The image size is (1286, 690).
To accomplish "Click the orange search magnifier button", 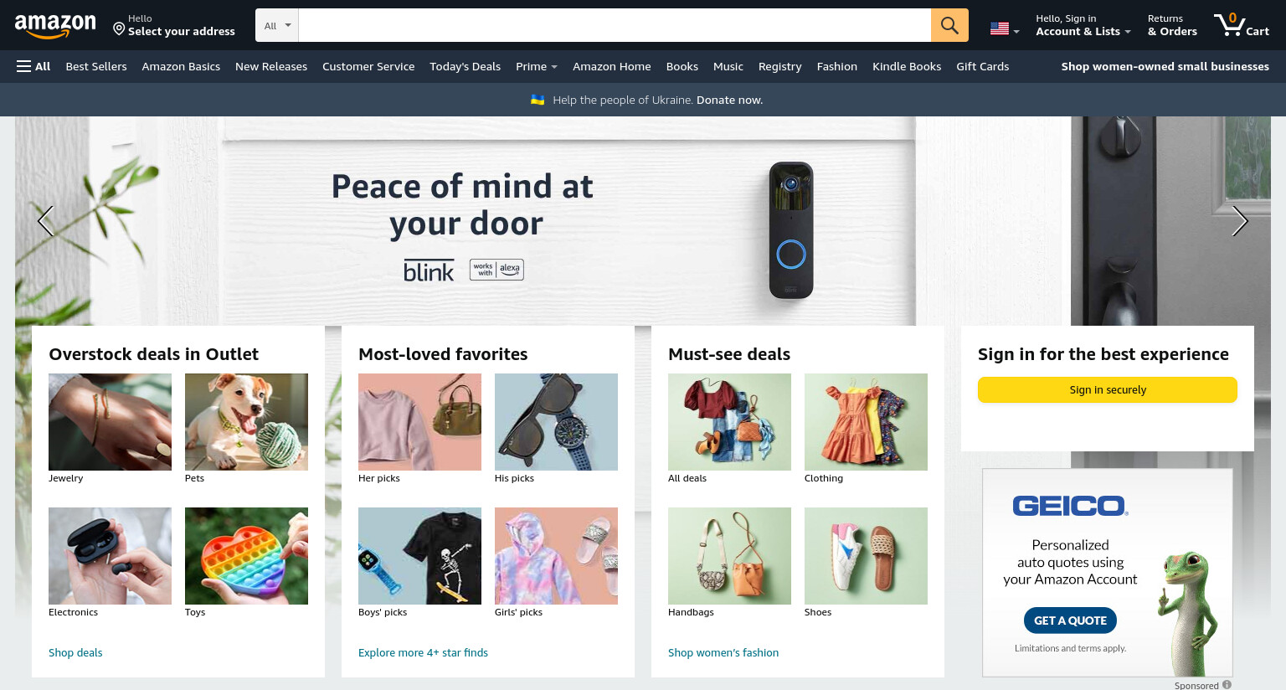I will point(949,25).
